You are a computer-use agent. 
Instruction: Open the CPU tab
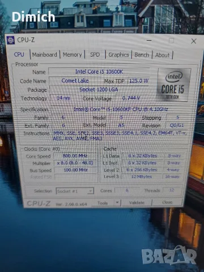tap(19, 54)
